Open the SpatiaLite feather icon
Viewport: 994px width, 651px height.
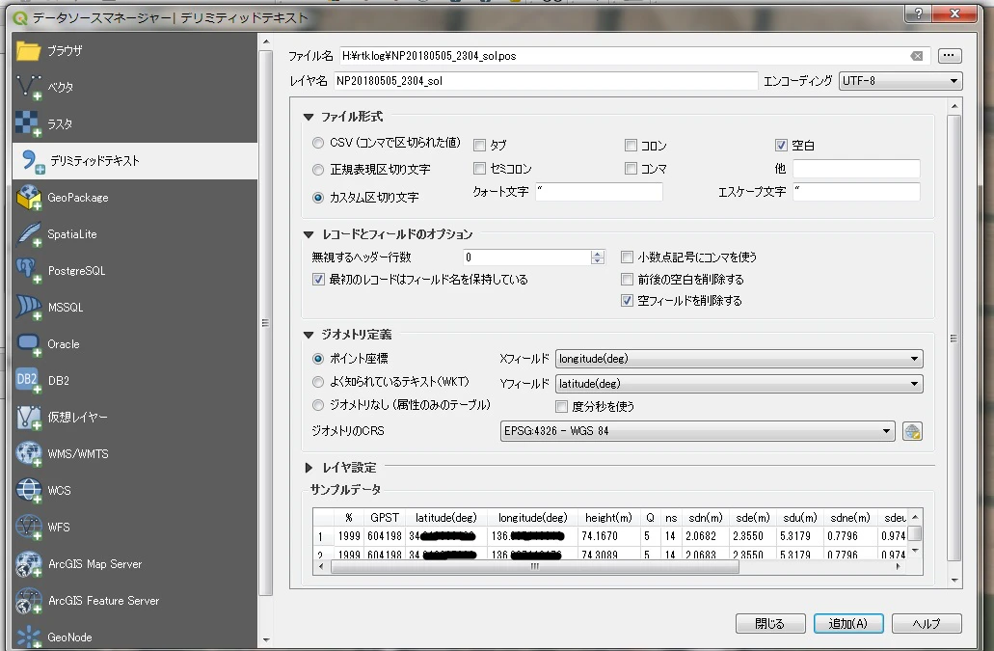tap(28, 234)
